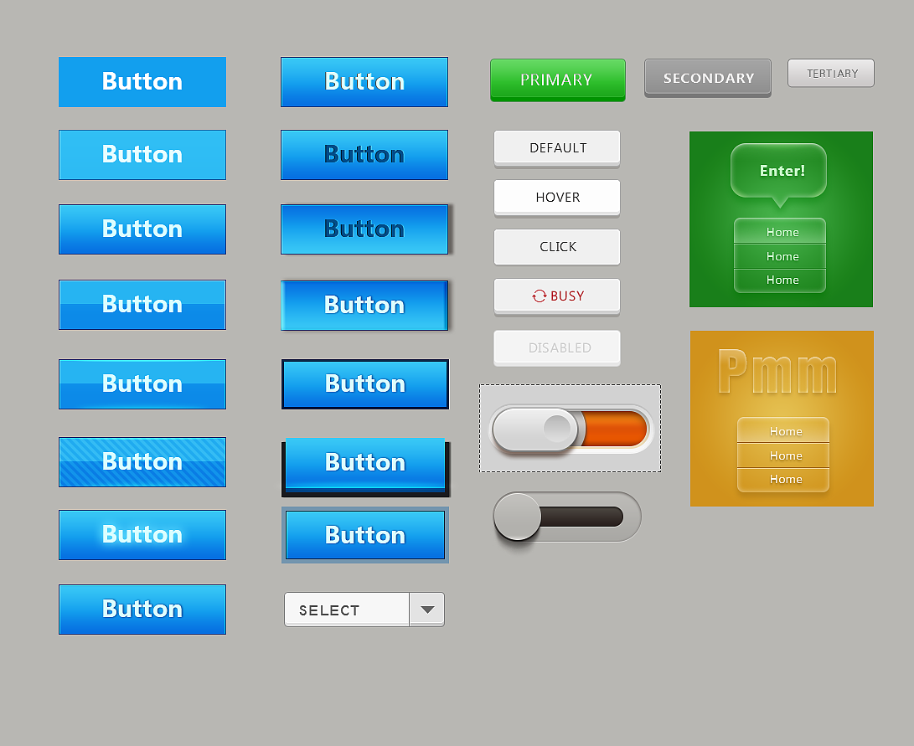
Task: Toggle the orange on/off switch
Action: pos(570,430)
